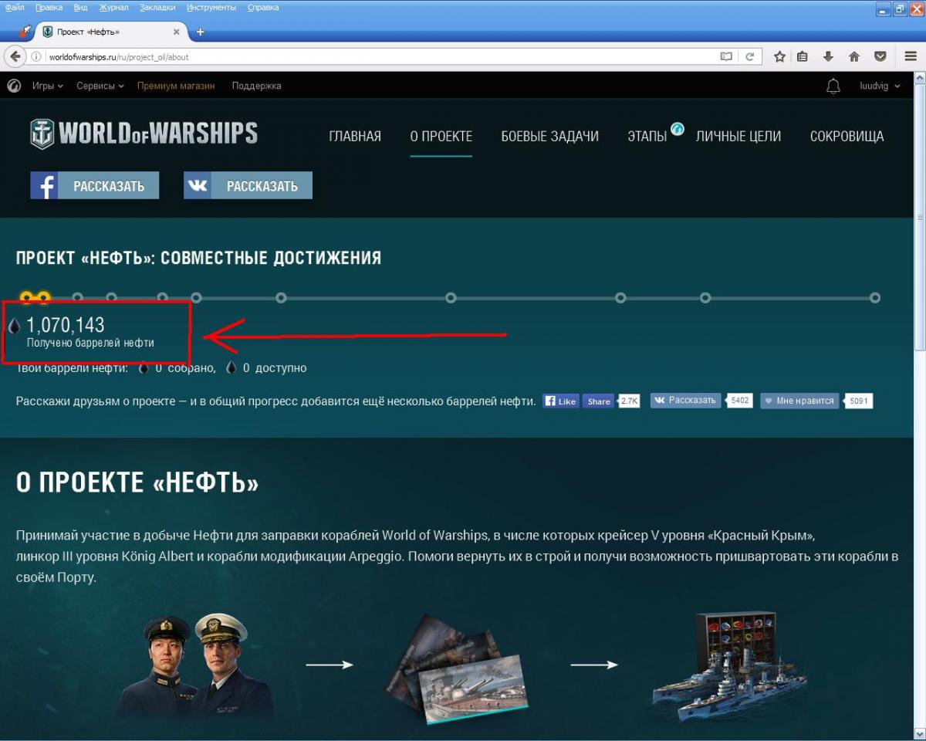Click the 5091 likes counter
This screenshot has height=741, width=926.
point(858,401)
